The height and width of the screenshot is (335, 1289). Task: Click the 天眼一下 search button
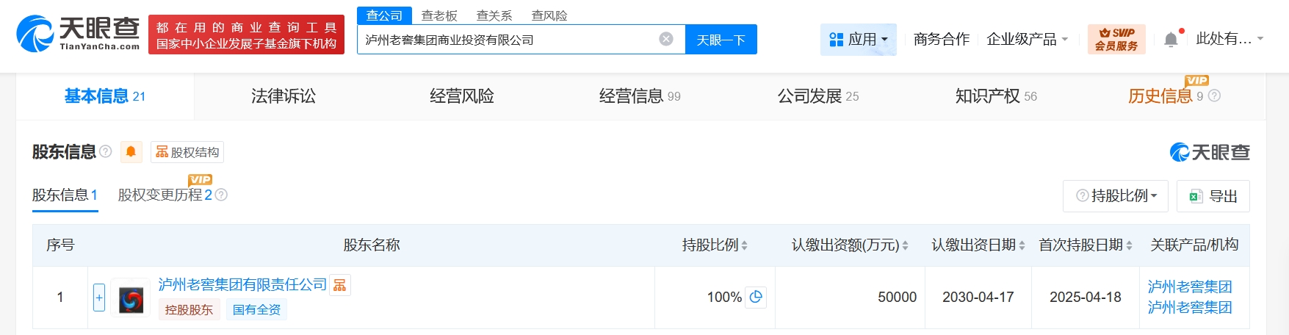[x=721, y=40]
